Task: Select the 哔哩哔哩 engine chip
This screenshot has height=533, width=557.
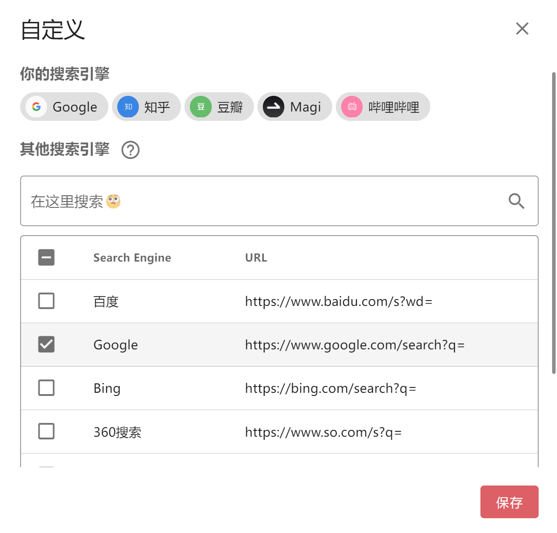Action: [383, 107]
